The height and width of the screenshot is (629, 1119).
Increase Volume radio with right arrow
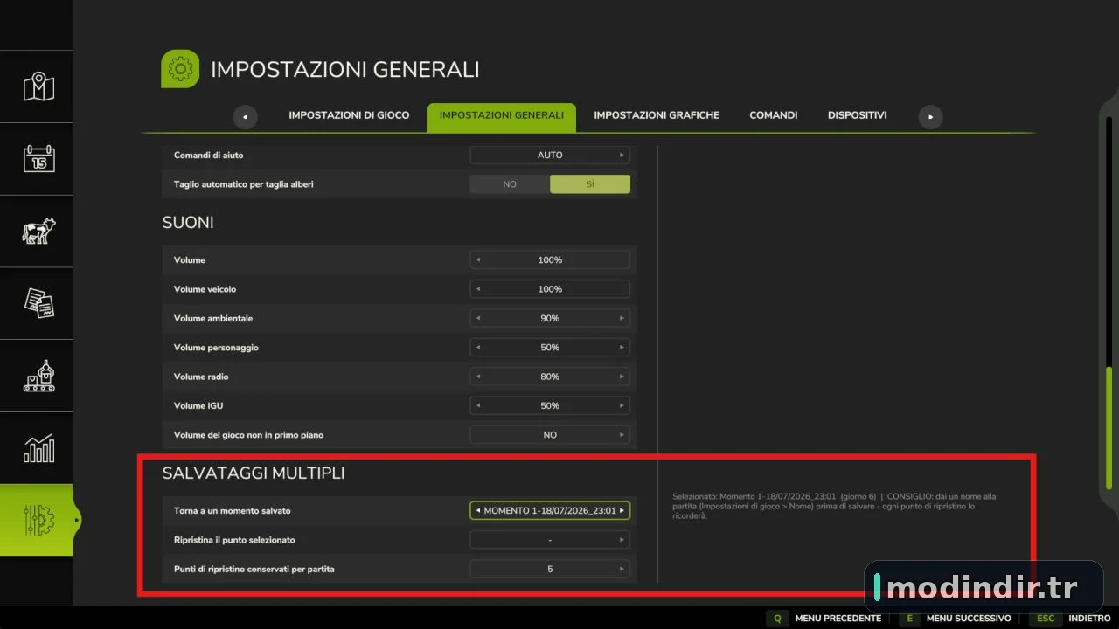(622, 377)
